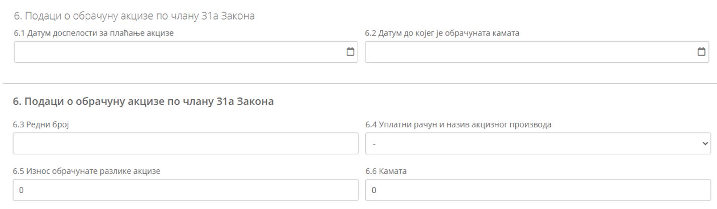The height and width of the screenshot is (209, 717).
Task: Click the 6.1 Датум доспелости label
Action: [97, 33]
